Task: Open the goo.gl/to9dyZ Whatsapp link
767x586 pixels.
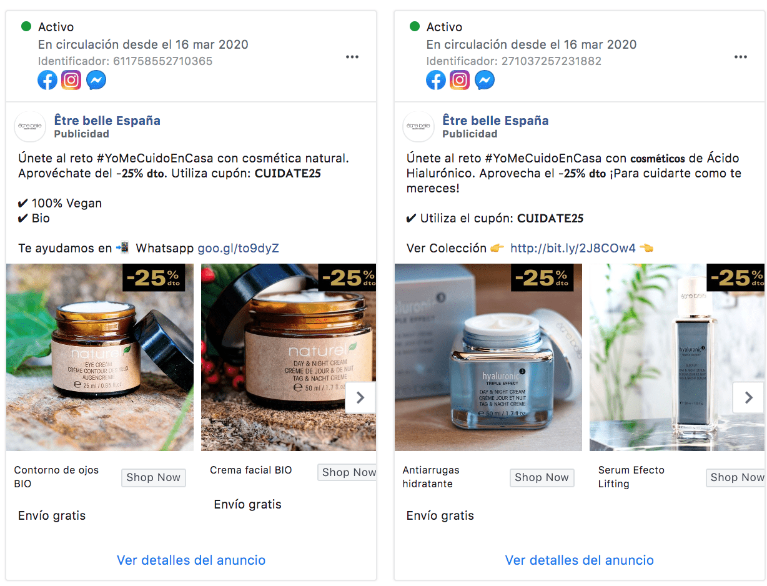Action: coord(239,248)
